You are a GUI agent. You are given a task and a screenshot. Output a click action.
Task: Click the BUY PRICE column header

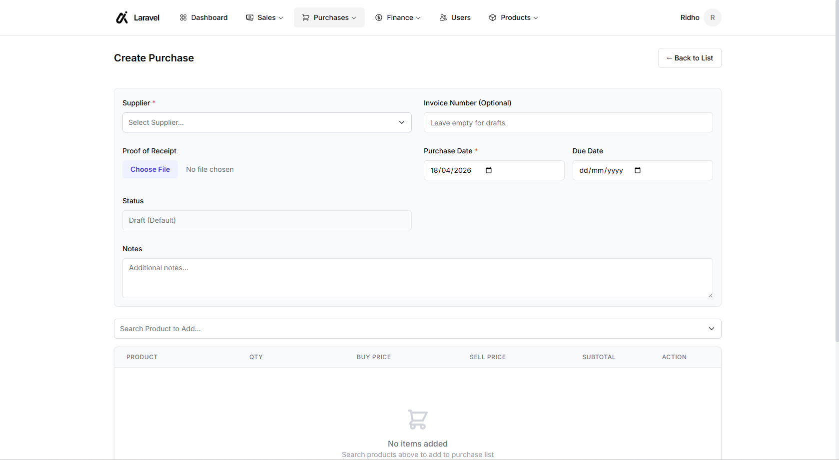point(374,357)
